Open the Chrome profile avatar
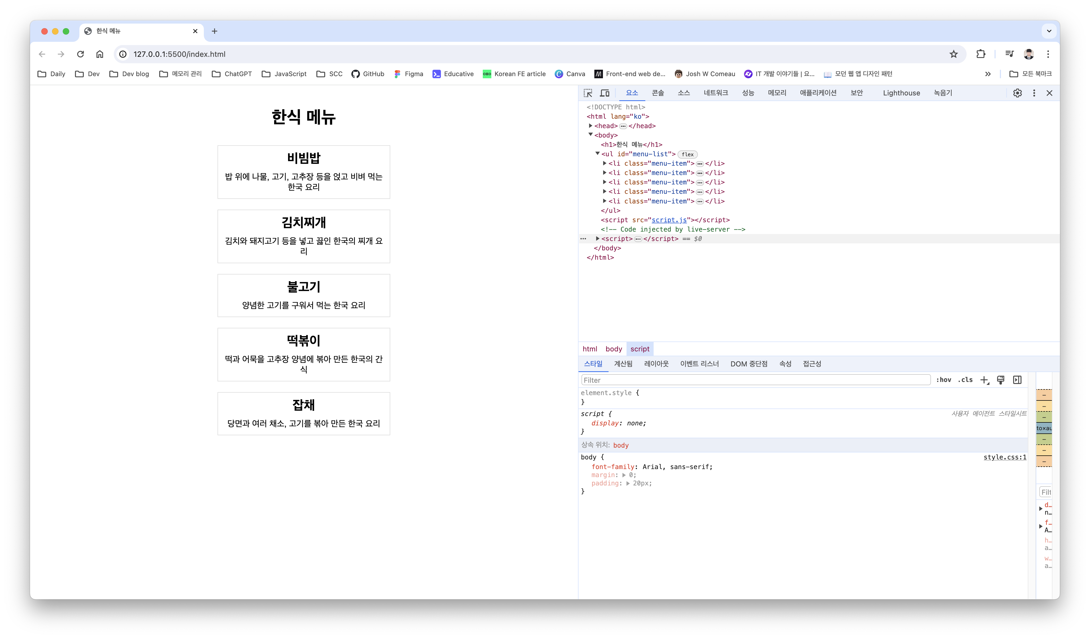Image resolution: width=1090 pixels, height=639 pixels. [x=1029, y=54]
